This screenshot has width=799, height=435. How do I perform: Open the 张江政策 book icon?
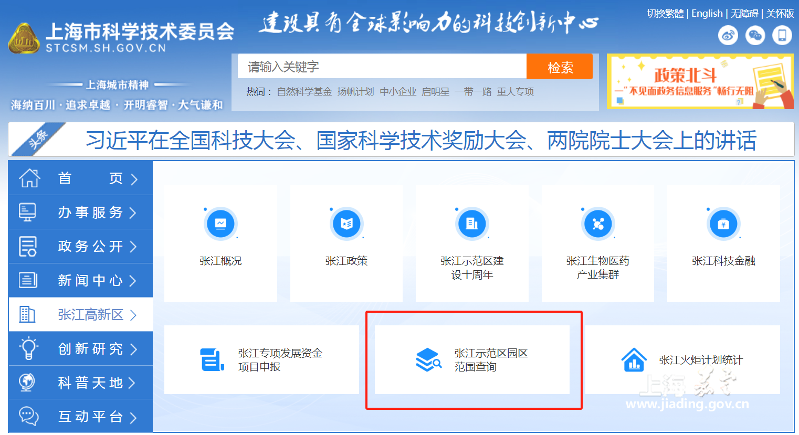(346, 224)
